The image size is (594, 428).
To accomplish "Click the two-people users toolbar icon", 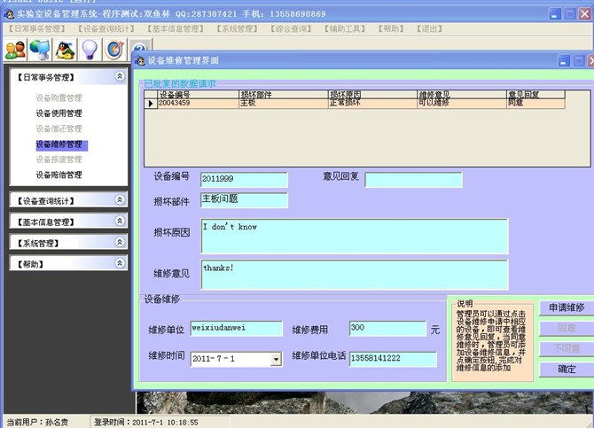I will (15, 50).
